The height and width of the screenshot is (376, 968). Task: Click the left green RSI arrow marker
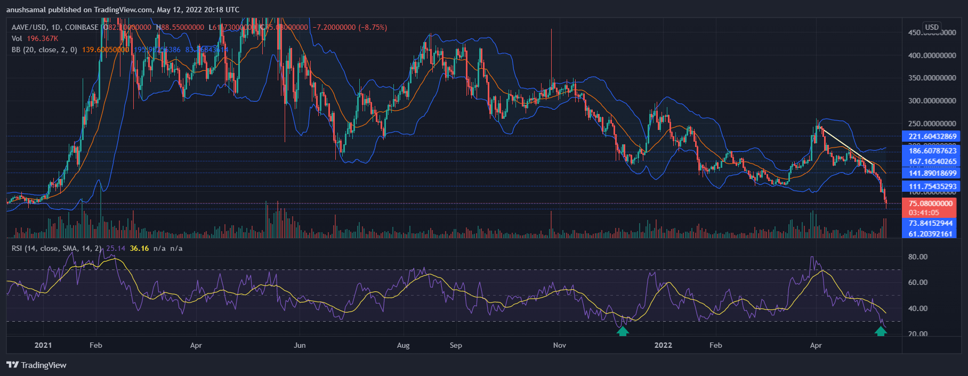tap(623, 331)
